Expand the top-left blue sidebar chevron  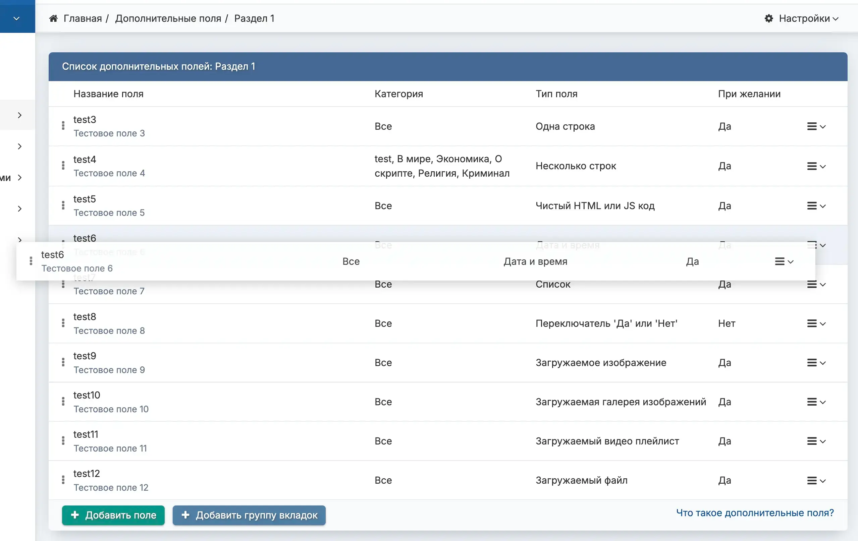point(16,18)
